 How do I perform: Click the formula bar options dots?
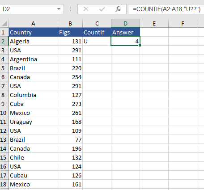pyautogui.click(x=71, y=9)
